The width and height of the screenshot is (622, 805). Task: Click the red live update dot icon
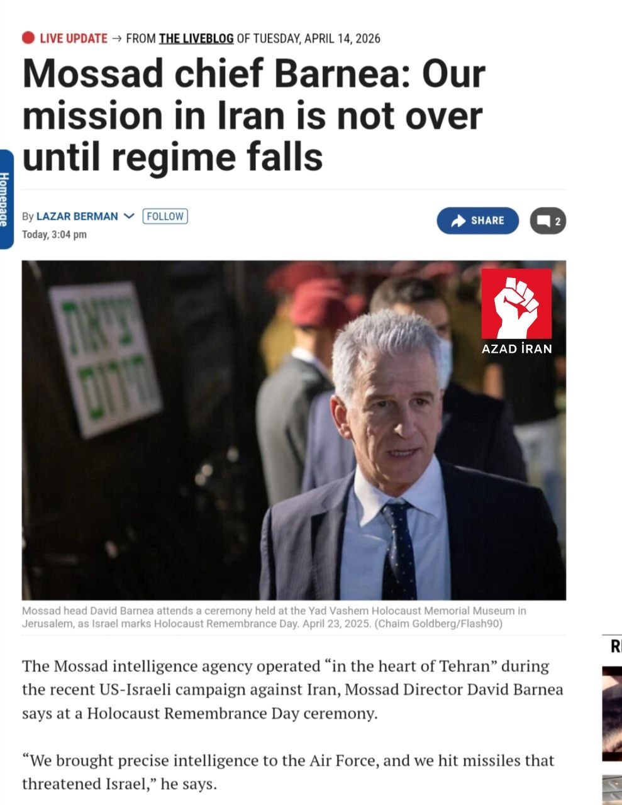[x=28, y=38]
